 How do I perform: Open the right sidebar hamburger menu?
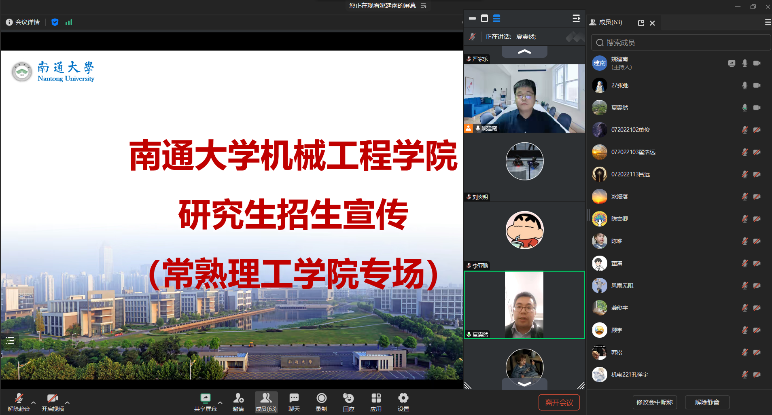pyautogui.click(x=768, y=22)
